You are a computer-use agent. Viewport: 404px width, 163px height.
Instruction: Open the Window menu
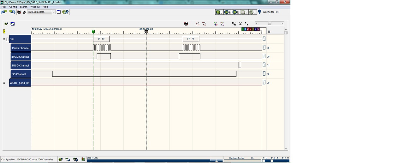[35, 7]
